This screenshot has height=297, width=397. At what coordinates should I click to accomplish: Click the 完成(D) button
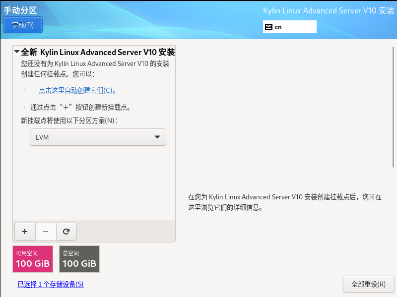click(23, 25)
